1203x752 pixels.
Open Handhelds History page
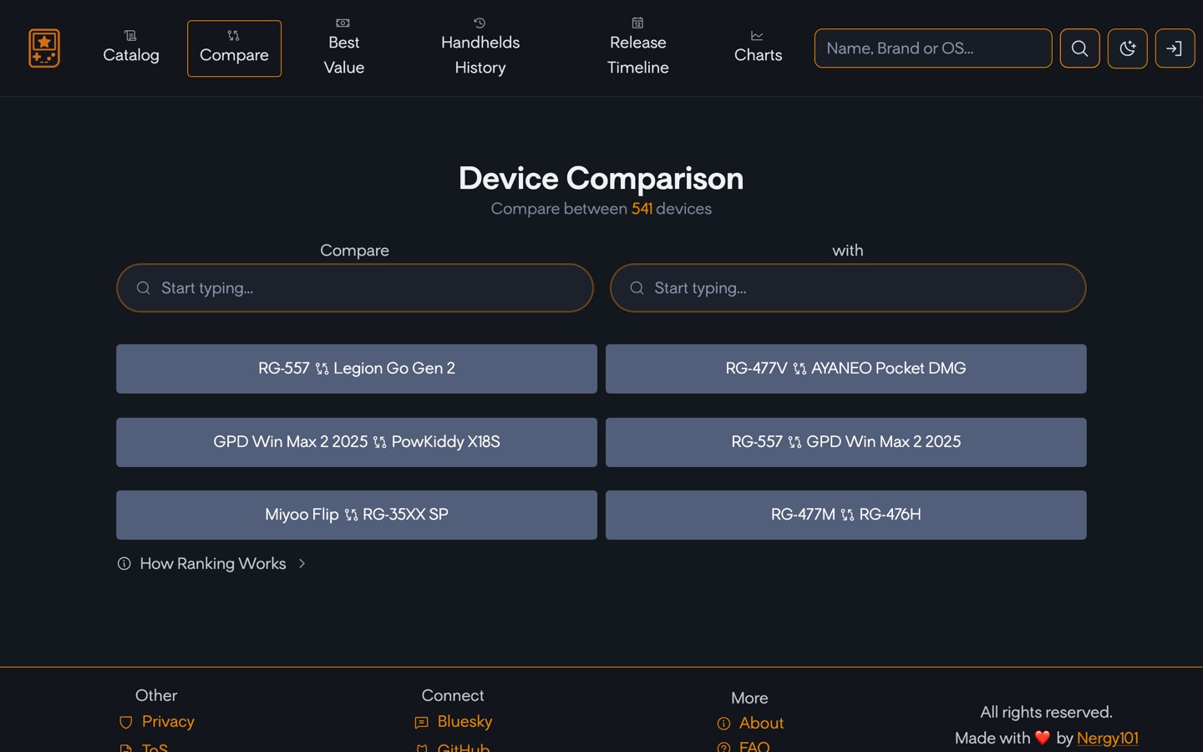click(x=480, y=48)
